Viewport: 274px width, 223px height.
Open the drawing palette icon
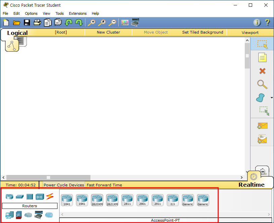125,23
